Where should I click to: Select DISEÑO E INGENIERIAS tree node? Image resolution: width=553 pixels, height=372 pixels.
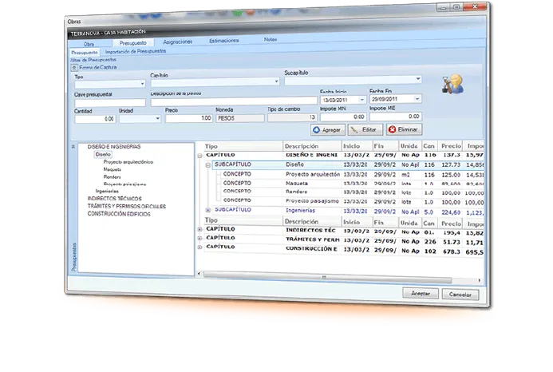tap(114, 146)
